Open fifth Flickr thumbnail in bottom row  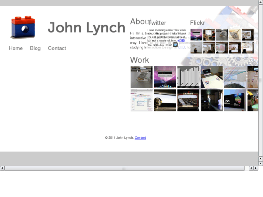coord(248,48)
